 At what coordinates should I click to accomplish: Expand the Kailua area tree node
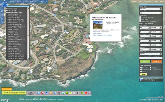point(7,11)
